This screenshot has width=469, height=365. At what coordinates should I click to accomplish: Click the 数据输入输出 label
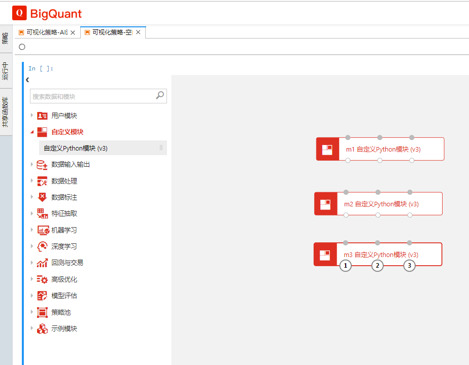pos(71,165)
